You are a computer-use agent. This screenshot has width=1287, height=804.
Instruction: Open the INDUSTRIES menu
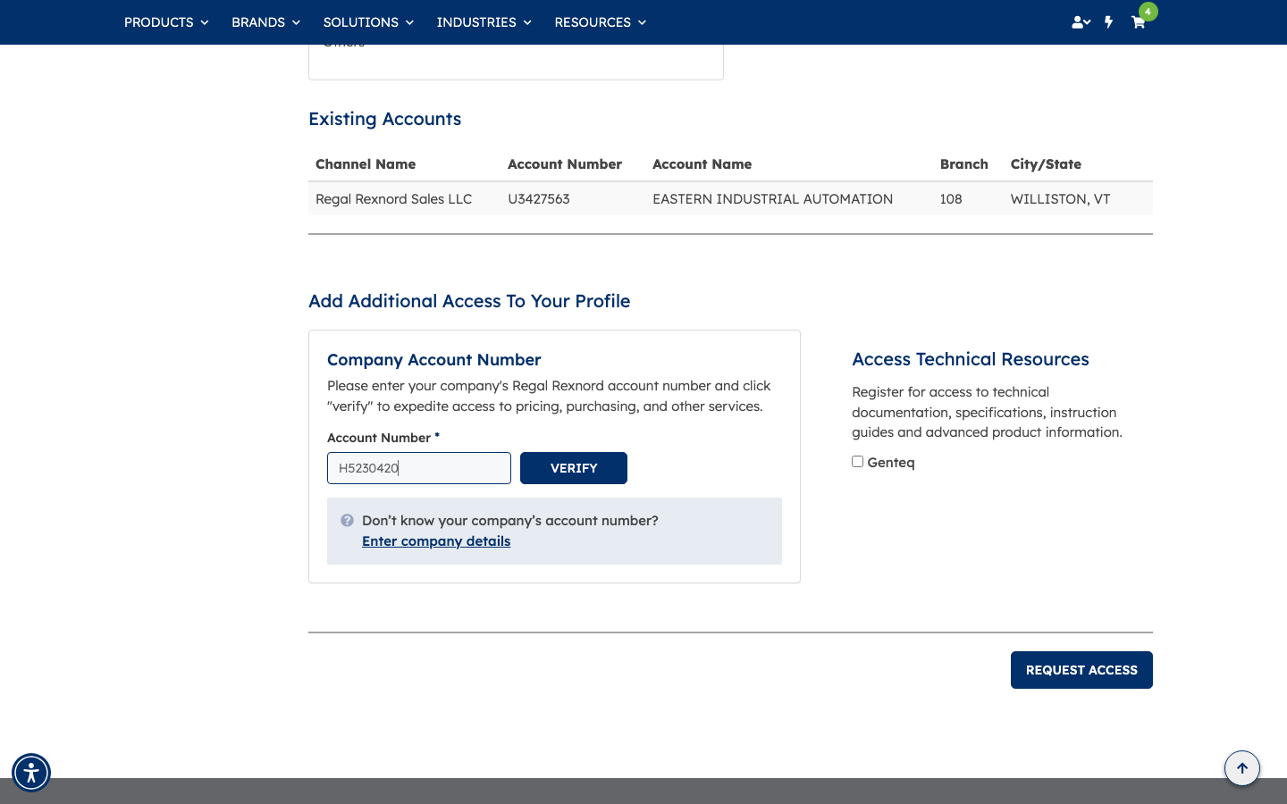point(475,22)
